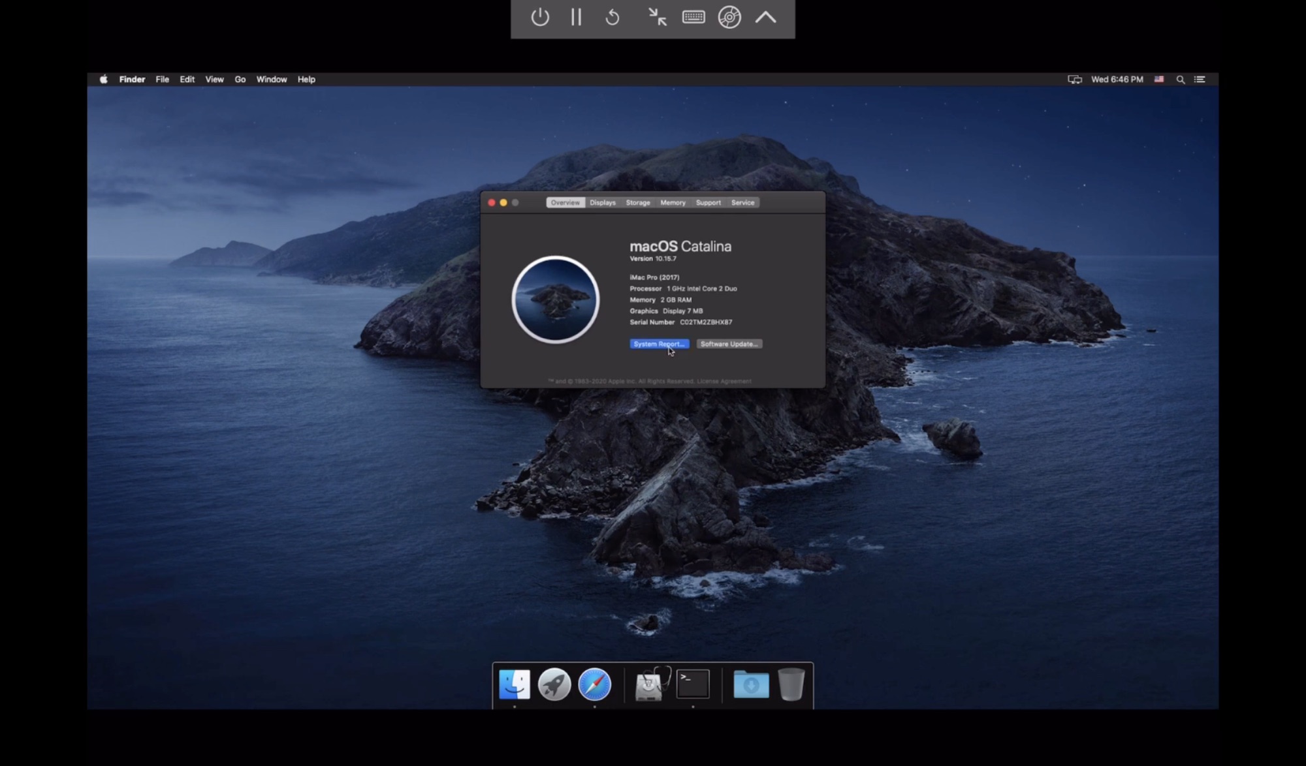The width and height of the screenshot is (1306, 766).
Task: Open the VM disc drive icon
Action: click(x=729, y=17)
